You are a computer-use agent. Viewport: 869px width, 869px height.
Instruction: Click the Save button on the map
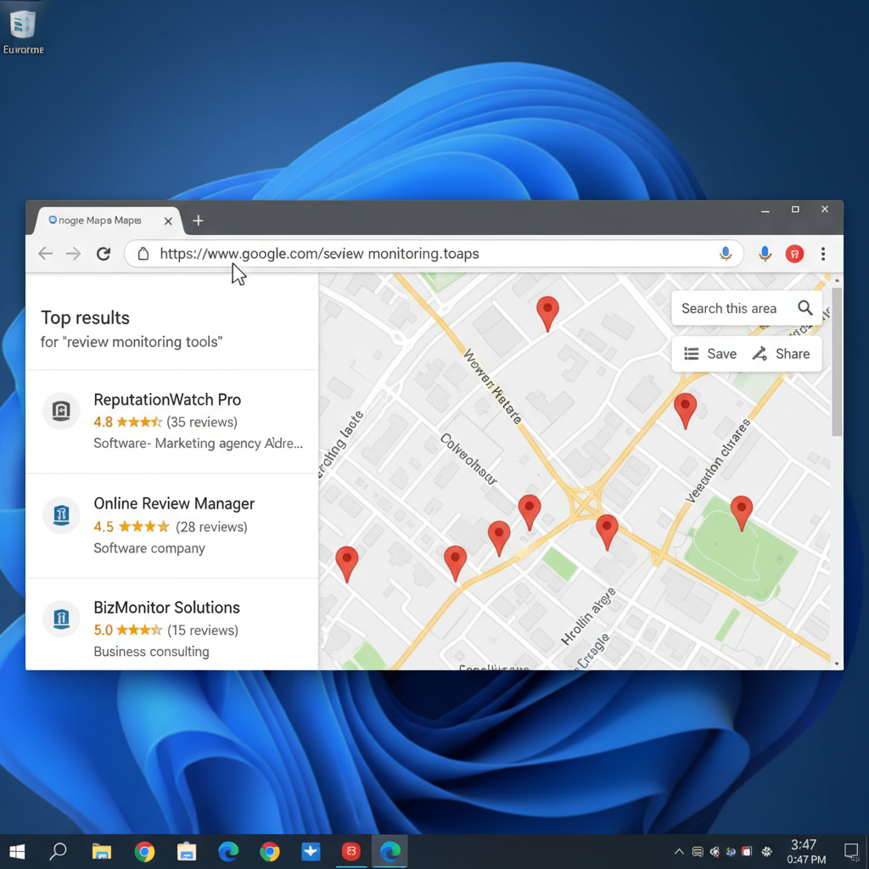[x=710, y=354]
